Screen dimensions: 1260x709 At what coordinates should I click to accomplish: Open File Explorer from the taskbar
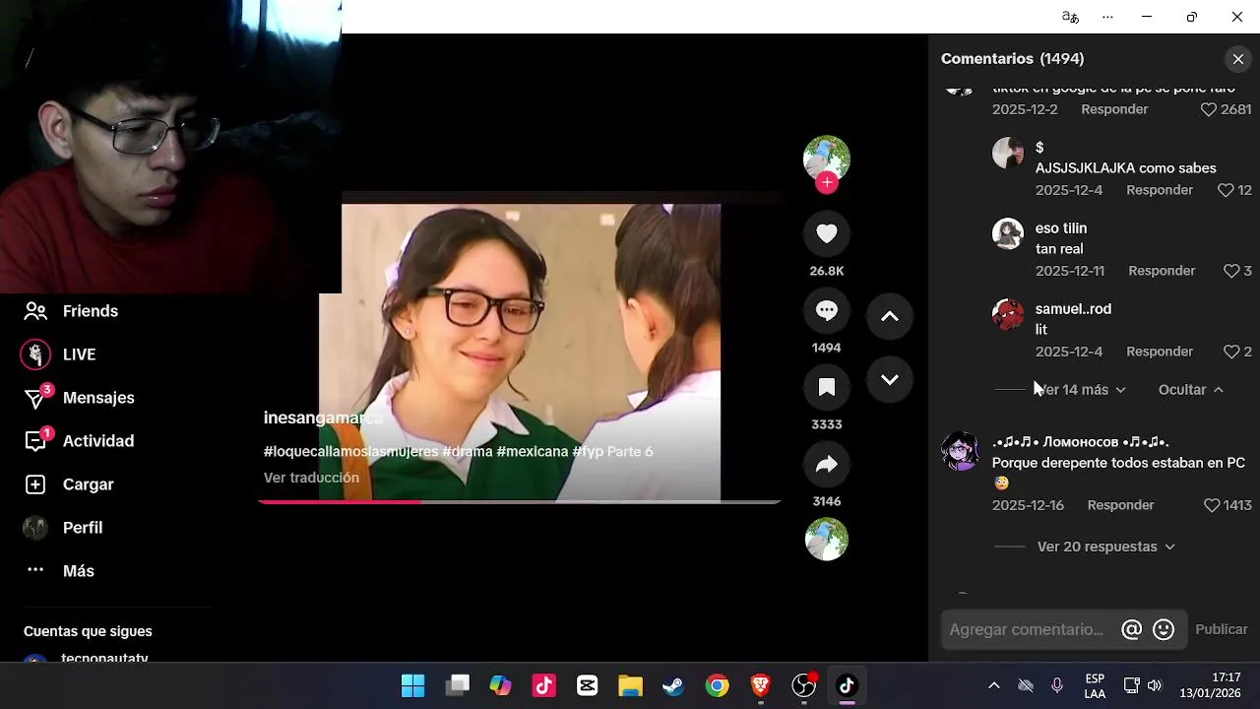631,685
